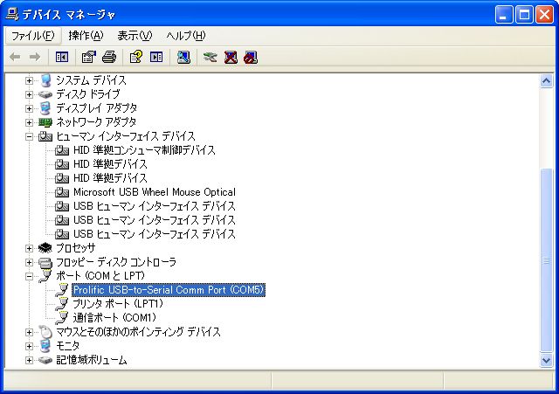
Task: Select ヒューマン インターフェイス デバイス label
Action: [126, 136]
